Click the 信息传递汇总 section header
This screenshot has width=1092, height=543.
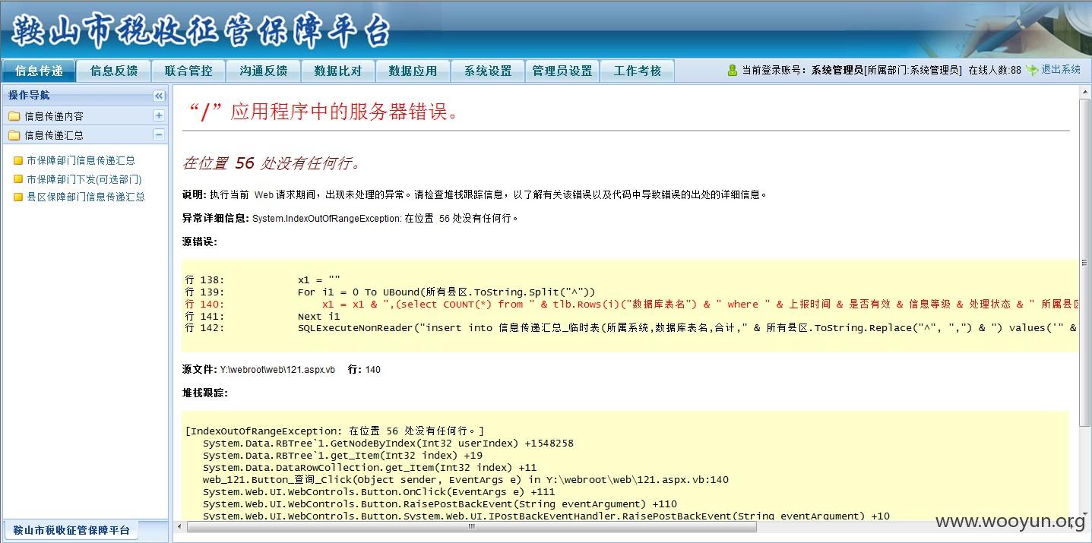(84, 134)
